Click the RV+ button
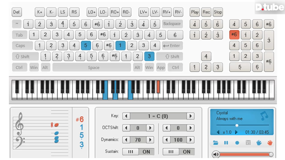Screen dimensions: 285x160 [x=167, y=12]
